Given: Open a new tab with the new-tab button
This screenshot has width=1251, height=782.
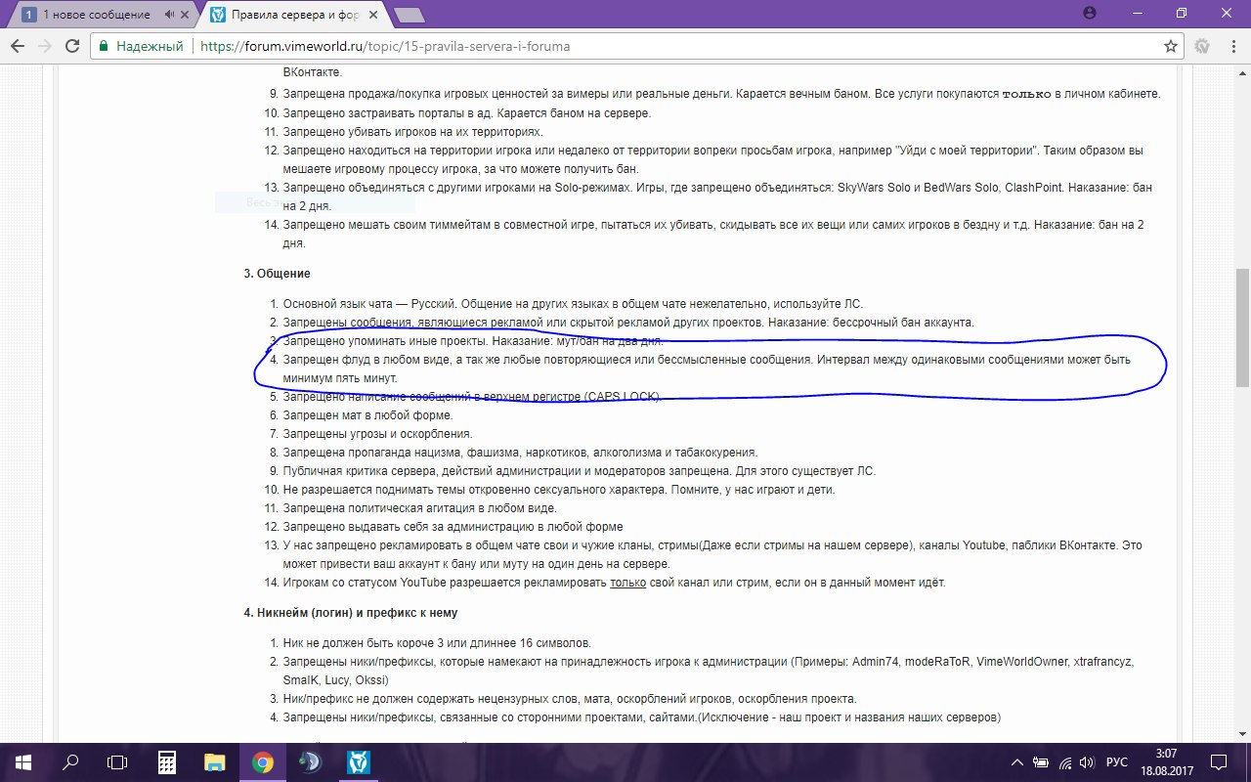Looking at the screenshot, I should pos(409,15).
